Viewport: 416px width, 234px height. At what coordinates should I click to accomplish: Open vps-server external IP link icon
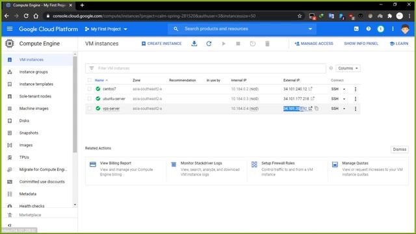click(x=310, y=109)
